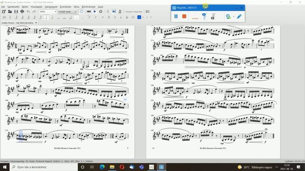This screenshot has width=305, height=171.
Task: Open a score file using folder icon
Action: (10, 11)
